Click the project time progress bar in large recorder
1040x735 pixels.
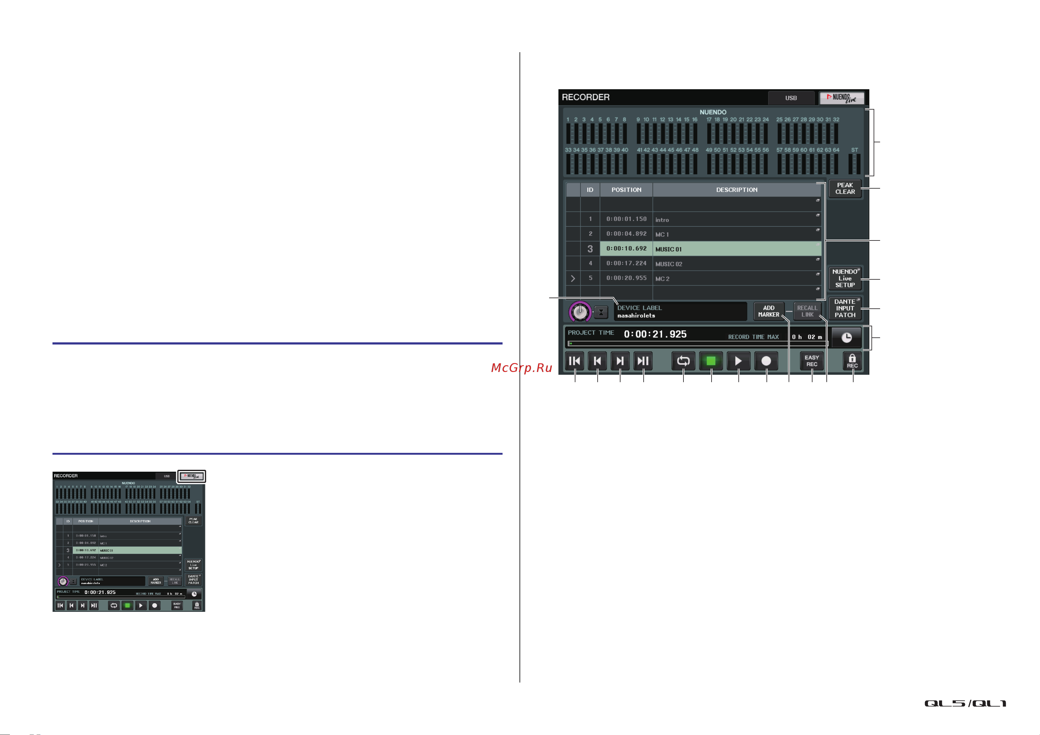(x=698, y=344)
